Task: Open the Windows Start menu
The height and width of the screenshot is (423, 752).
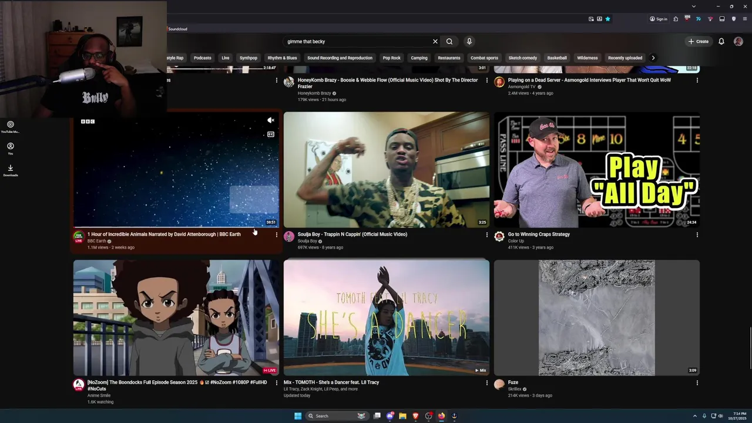Action: [x=298, y=416]
